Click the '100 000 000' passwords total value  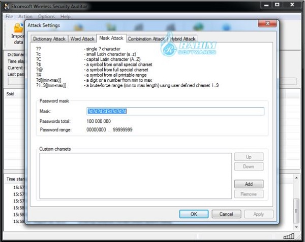[x=99, y=121]
